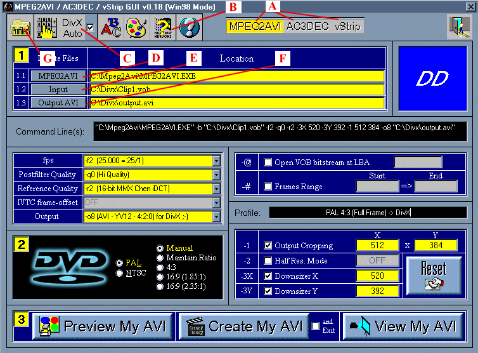This screenshot has height=353, width=478.
Task: Click the Downsizer Y value 392
Action: [377, 291]
